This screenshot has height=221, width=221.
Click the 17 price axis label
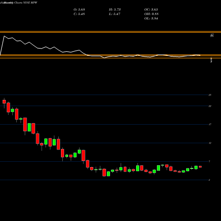click(x=210, y=125)
